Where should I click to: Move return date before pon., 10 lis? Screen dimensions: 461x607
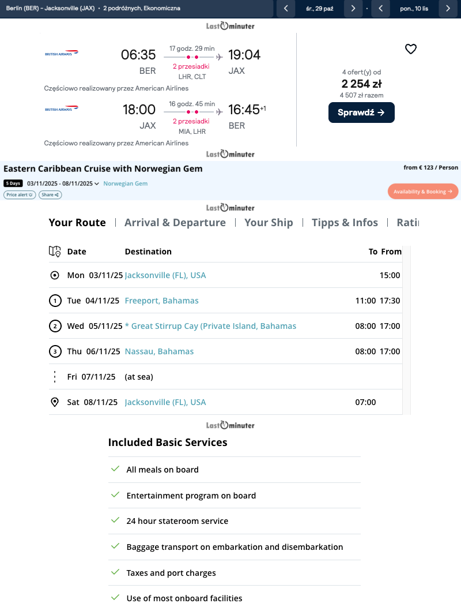(380, 9)
